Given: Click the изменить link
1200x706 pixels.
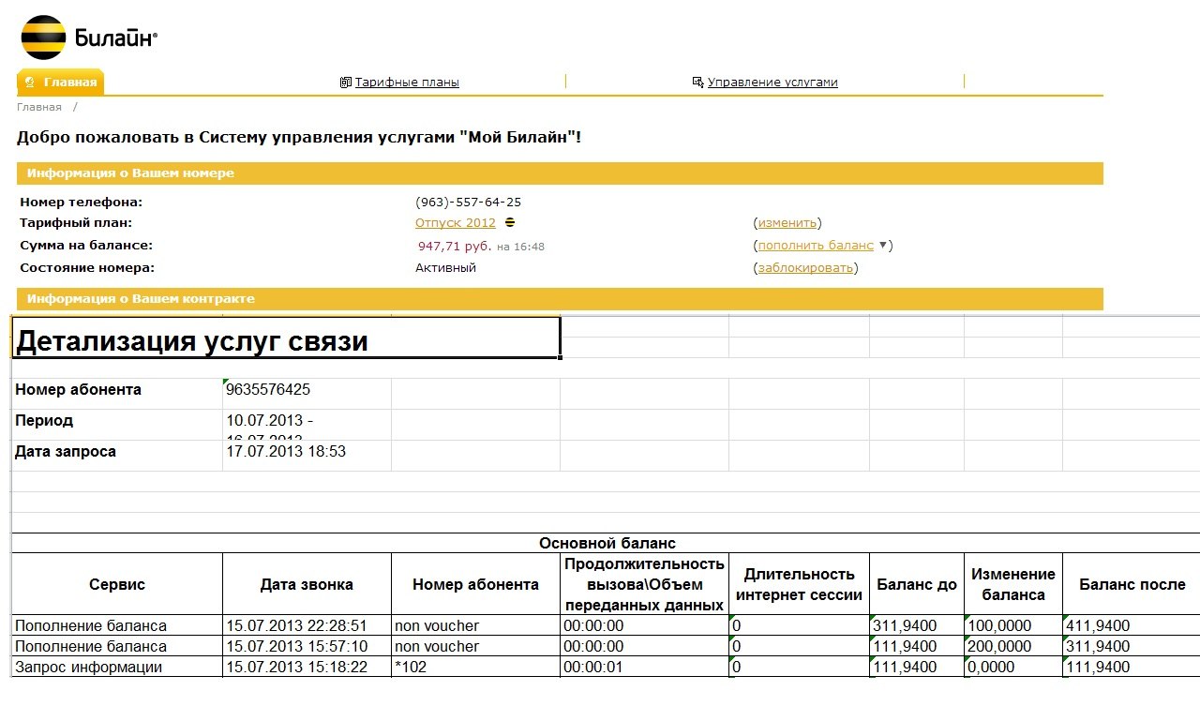Looking at the screenshot, I should pyautogui.click(x=787, y=223).
